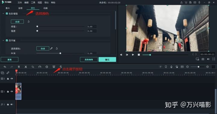Delete selected clip with trash icon
Viewport: 217px width, 114px height.
pyautogui.click(x=19, y=67)
